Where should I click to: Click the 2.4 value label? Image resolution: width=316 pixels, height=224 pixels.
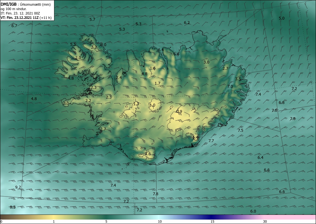[119, 77]
